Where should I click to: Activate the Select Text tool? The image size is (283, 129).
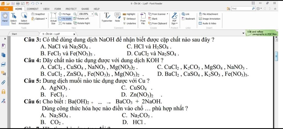click(13, 18)
